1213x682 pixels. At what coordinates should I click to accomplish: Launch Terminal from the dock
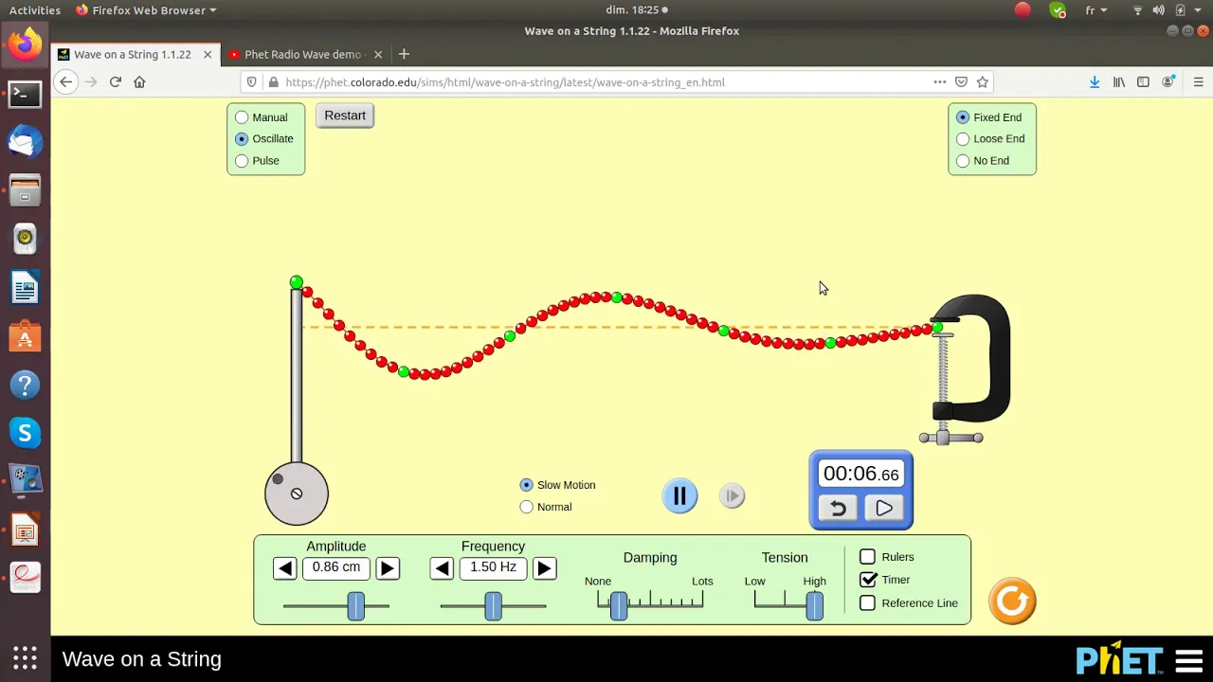pos(25,94)
